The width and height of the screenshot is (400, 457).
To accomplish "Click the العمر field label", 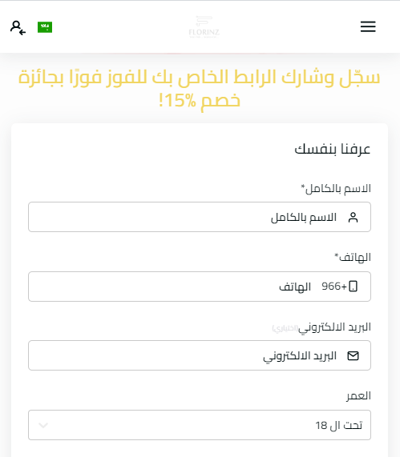I will click(x=358, y=396).
